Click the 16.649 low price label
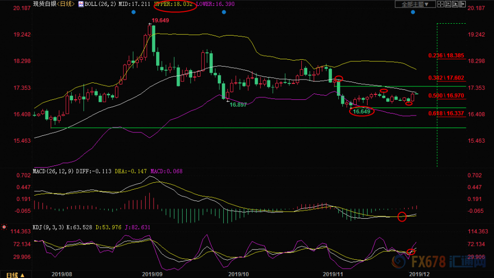This screenshot has width=494, height=278. [362, 112]
